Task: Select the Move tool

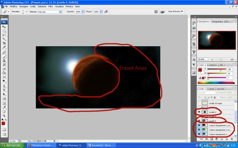Action: [4, 27]
